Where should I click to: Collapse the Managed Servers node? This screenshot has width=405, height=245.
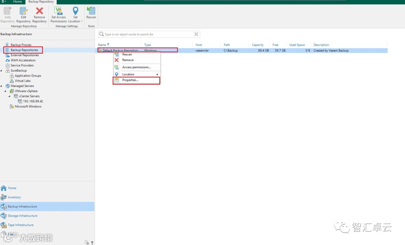1,86
